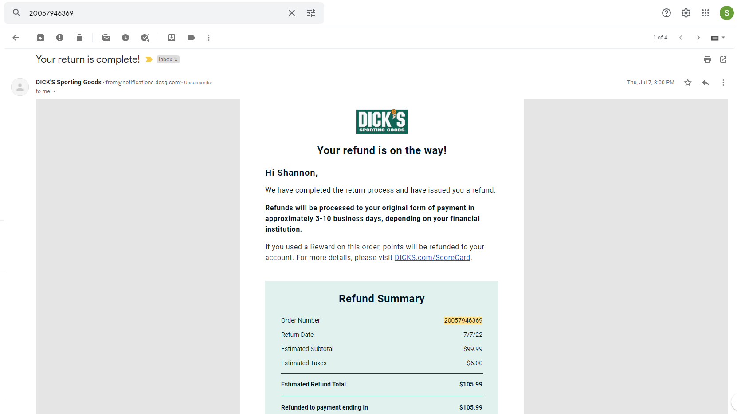Click the Return Date value 7/7/22
The width and height of the screenshot is (737, 414).
coord(473,335)
